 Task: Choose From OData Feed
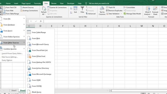click(40, 56)
